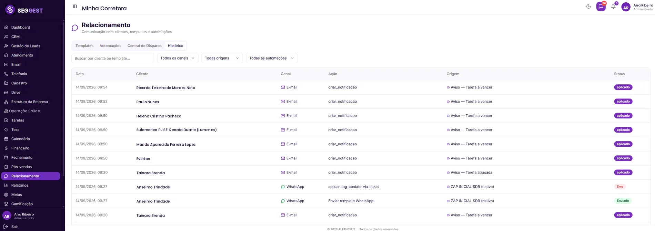Click the Cliente column header
Image resolution: width=655 pixels, height=231 pixels.
[142, 74]
